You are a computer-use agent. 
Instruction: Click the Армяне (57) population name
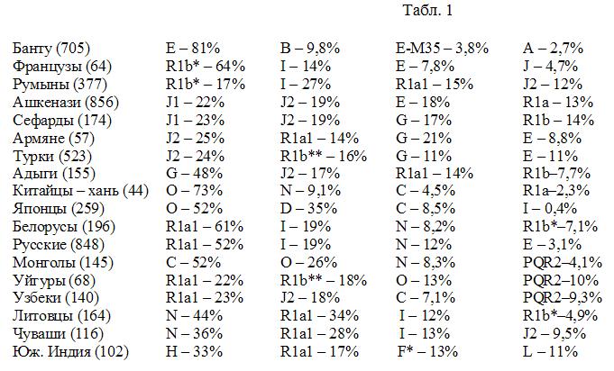click(54, 139)
